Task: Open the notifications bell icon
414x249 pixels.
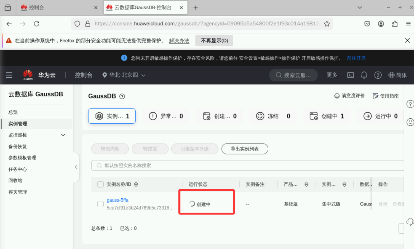Action: (x=364, y=75)
